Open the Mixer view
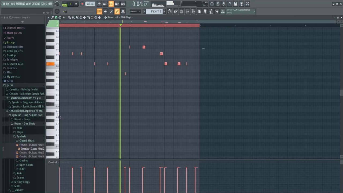 click(187, 11)
